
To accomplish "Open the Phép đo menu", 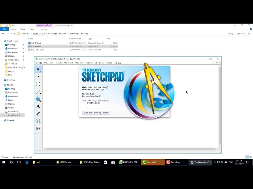I will click(x=89, y=63).
